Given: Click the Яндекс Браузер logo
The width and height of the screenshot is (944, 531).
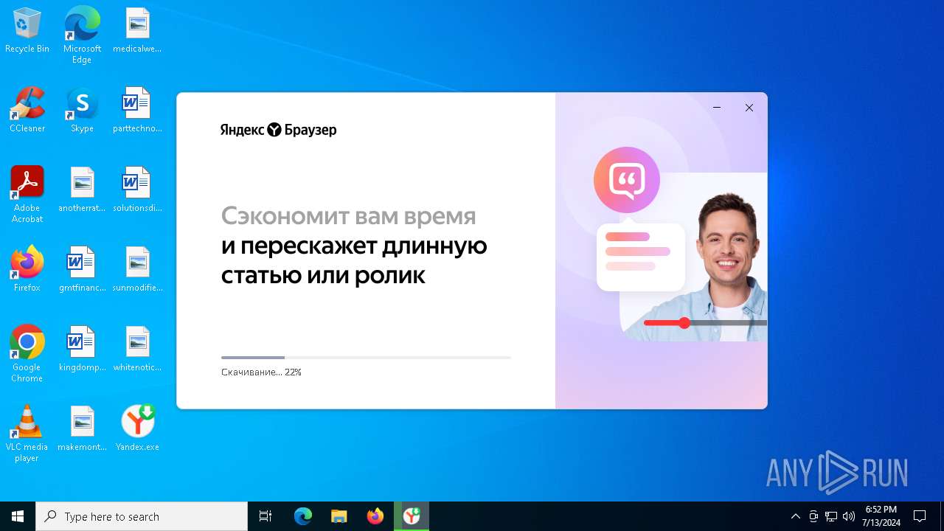Looking at the screenshot, I should pyautogui.click(x=279, y=130).
